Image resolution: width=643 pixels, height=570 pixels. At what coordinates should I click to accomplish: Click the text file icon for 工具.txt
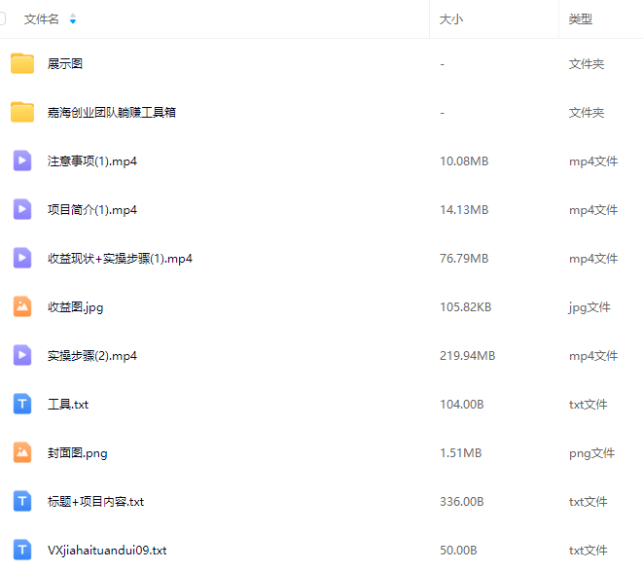[22, 405]
